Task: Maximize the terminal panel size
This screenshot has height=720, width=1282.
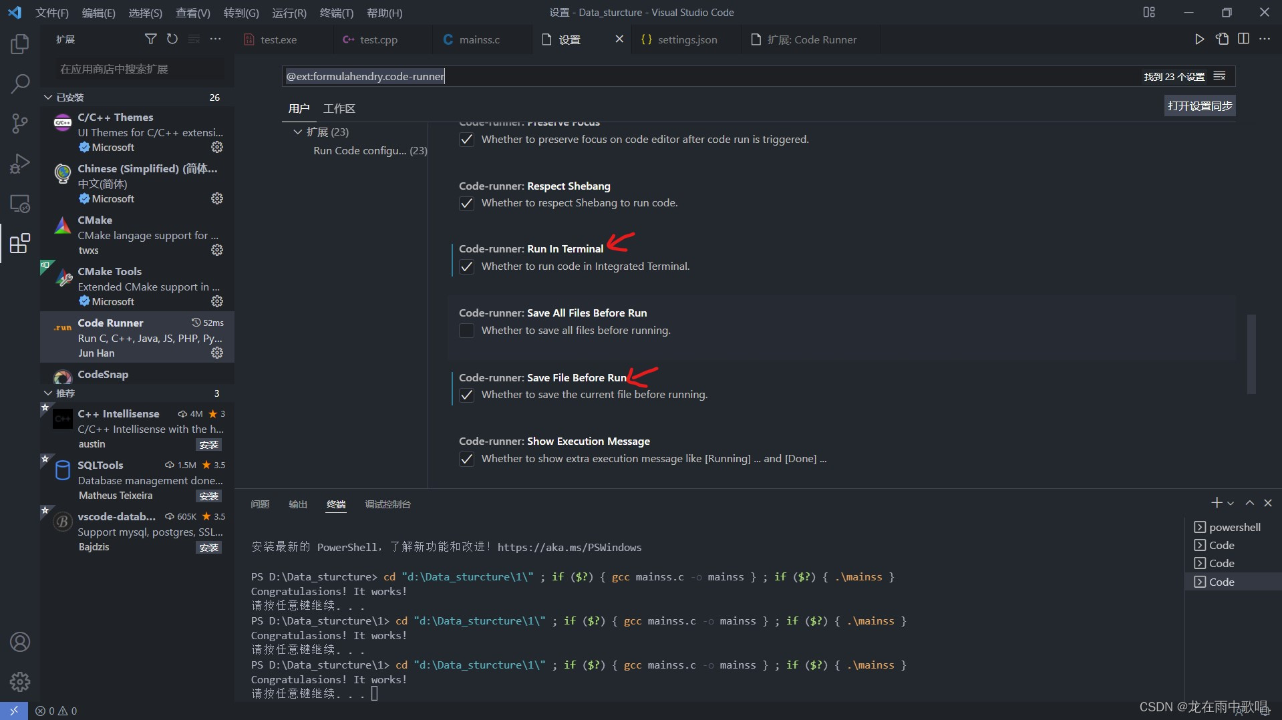Action: tap(1249, 503)
